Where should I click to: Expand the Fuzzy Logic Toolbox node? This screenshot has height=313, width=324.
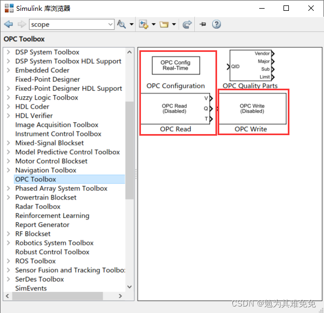(8, 97)
